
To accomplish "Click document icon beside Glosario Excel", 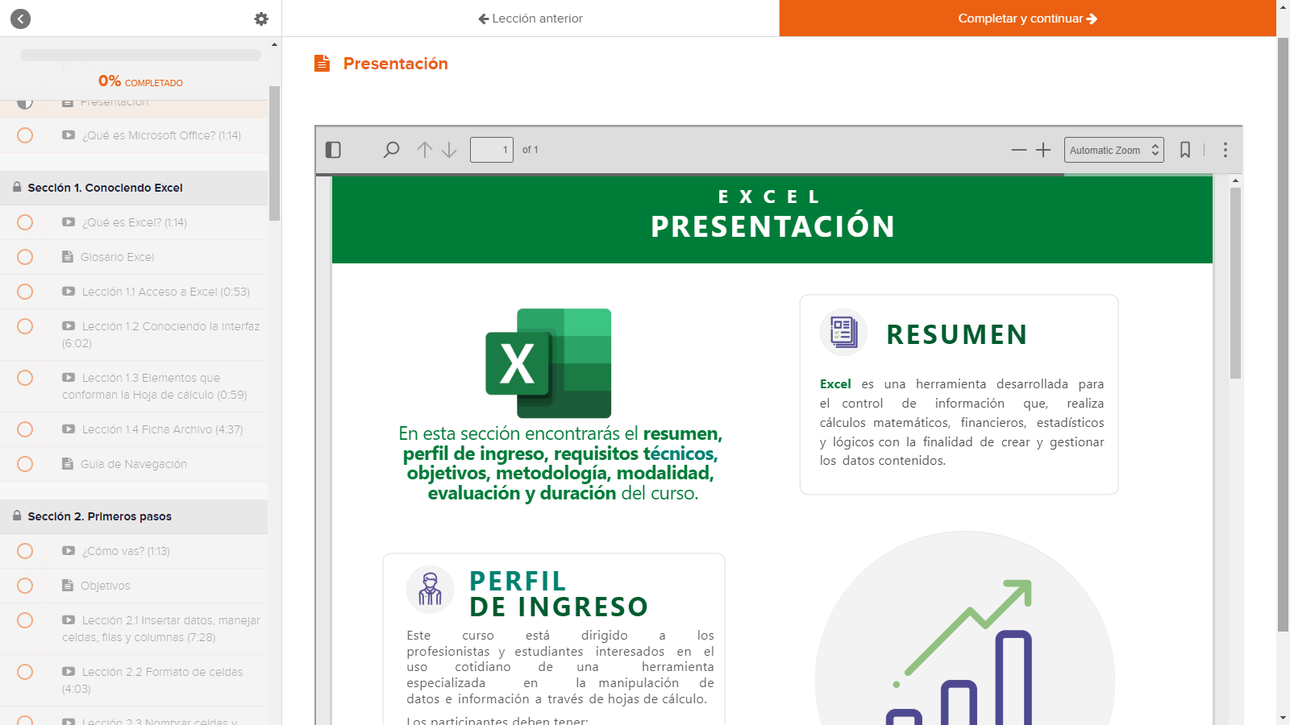I will 68,257.
